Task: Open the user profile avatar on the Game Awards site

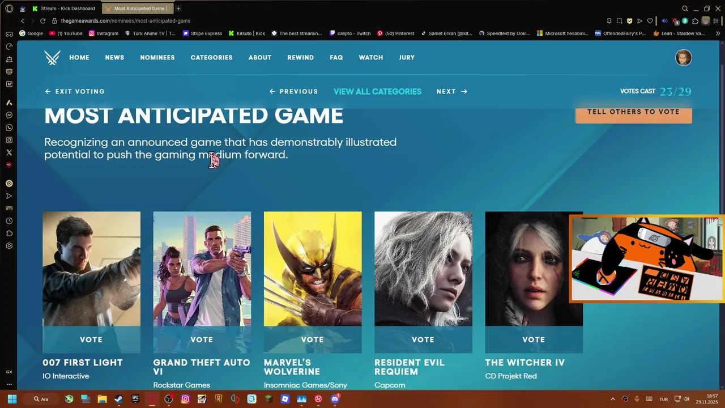Action: point(683,58)
